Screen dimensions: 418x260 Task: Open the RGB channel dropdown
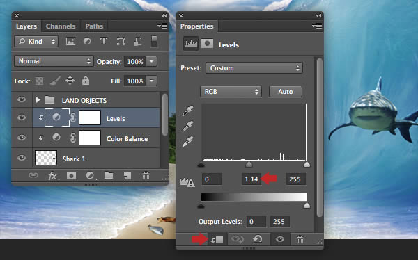tap(231, 92)
